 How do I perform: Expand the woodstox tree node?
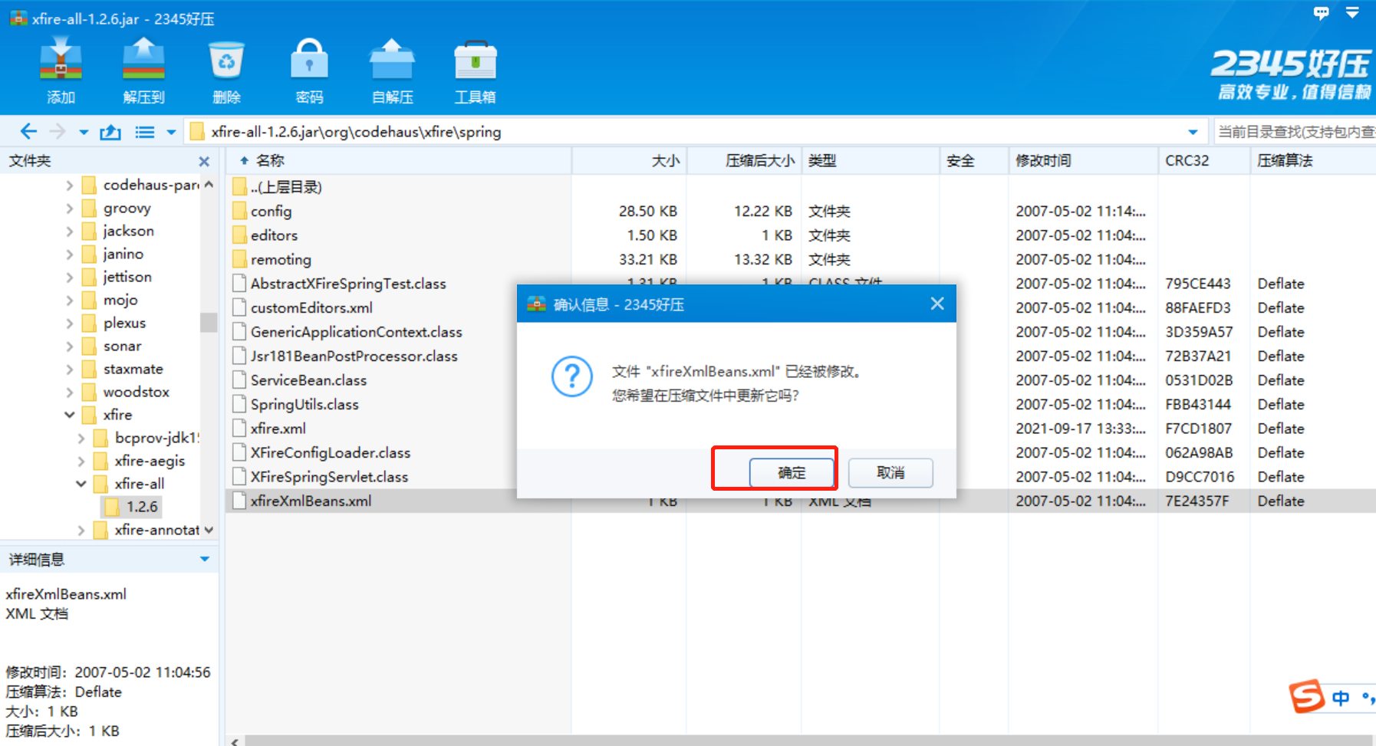69,393
